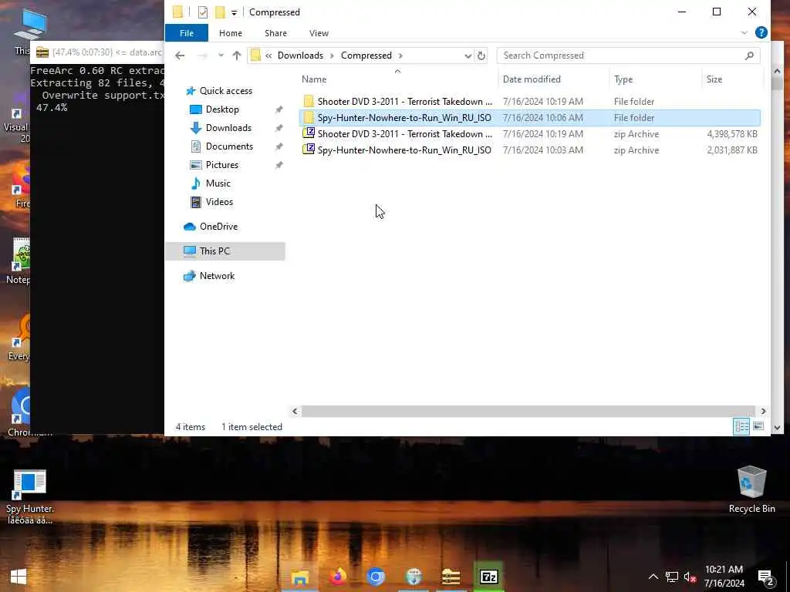The image size is (790, 592).
Task: Click the 2,031,887 KB size cell
Action: pyautogui.click(x=731, y=150)
